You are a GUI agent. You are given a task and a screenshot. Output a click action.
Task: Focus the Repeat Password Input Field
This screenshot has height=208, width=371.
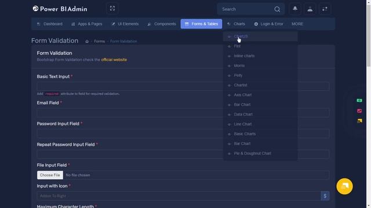point(183,154)
